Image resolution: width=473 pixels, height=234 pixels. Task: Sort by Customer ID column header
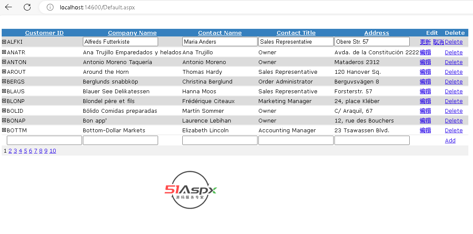(44, 33)
